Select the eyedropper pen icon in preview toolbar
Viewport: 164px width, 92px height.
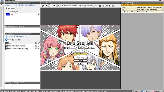click(x=107, y=6)
